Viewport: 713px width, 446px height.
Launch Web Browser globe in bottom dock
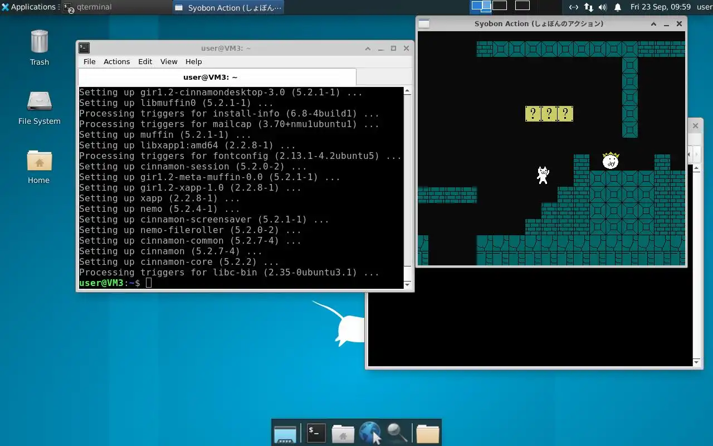370,432
